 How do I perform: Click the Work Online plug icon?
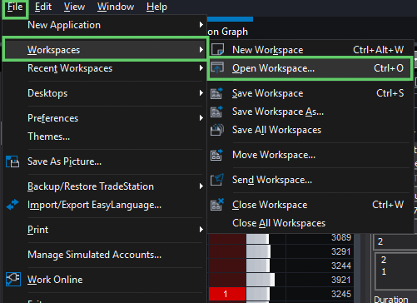click(x=13, y=280)
